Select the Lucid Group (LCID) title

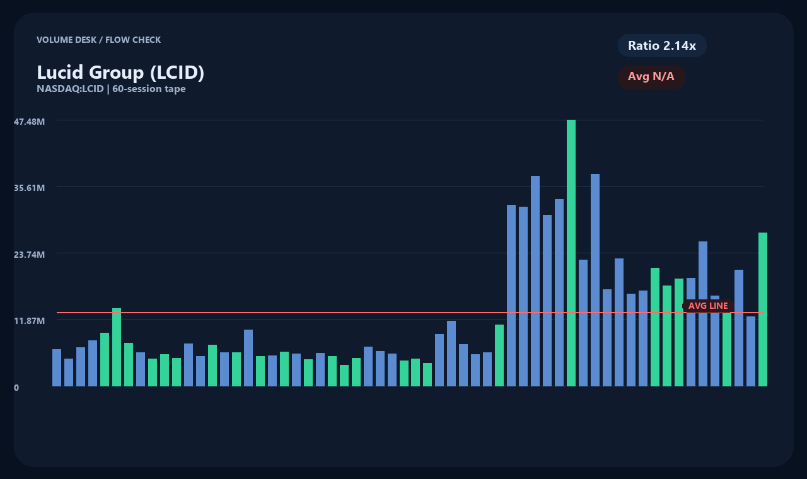120,72
